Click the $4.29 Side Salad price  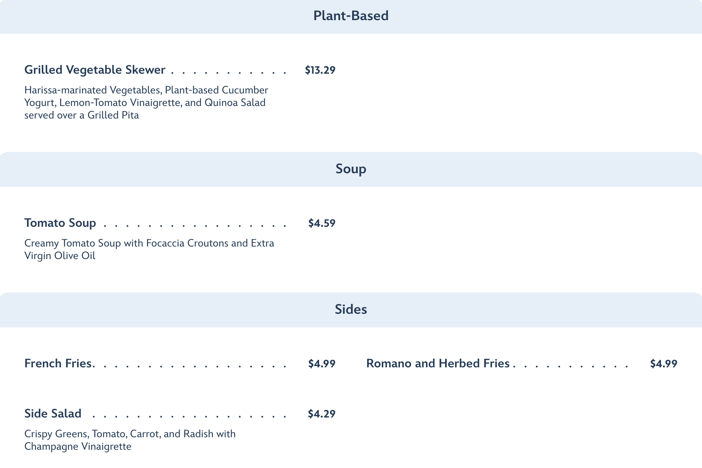(321, 414)
